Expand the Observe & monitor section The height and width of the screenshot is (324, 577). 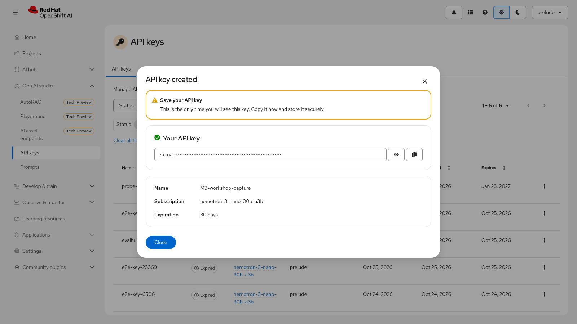(56, 202)
